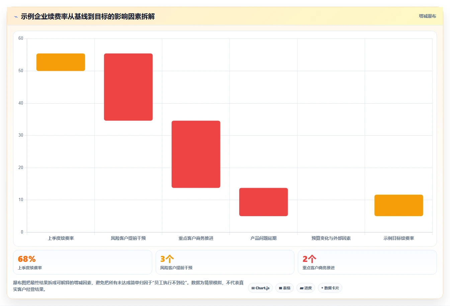Click x-axis label 重点客户商务推进
Image resolution: width=450 pixels, height=306 pixels.
(x=196, y=238)
